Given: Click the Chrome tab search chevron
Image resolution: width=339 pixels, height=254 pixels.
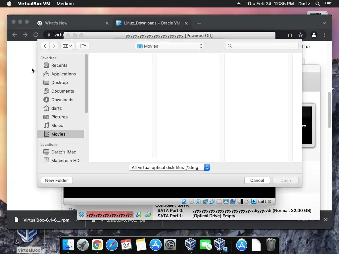Looking at the screenshot, I should [324, 23].
